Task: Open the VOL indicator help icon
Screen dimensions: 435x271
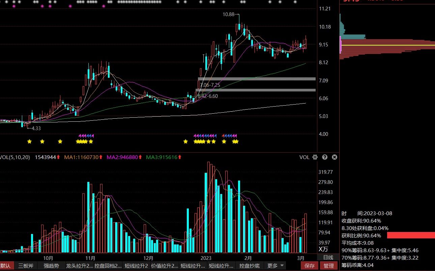Action: [325, 157]
